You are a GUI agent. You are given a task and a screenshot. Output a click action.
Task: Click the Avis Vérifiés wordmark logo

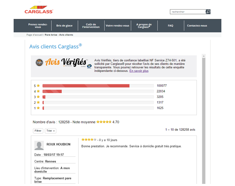pos(66,62)
